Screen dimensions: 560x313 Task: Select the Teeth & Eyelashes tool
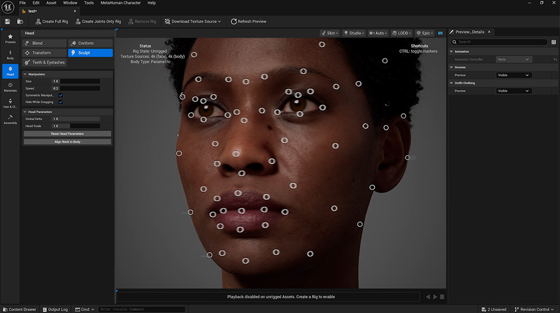[44, 63]
